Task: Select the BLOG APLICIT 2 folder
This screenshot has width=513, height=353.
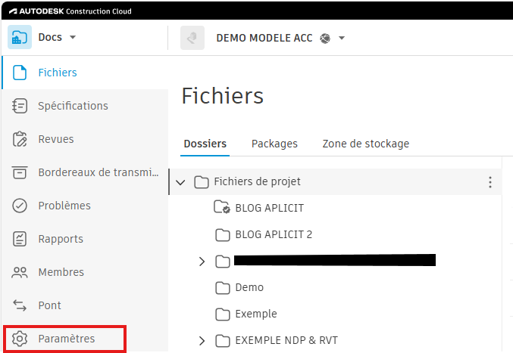Action: [274, 234]
